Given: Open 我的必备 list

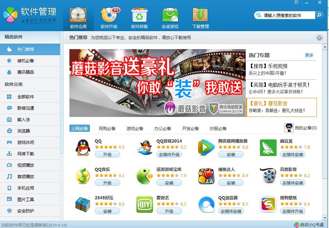Looking at the screenshot, I should [x=301, y=128].
